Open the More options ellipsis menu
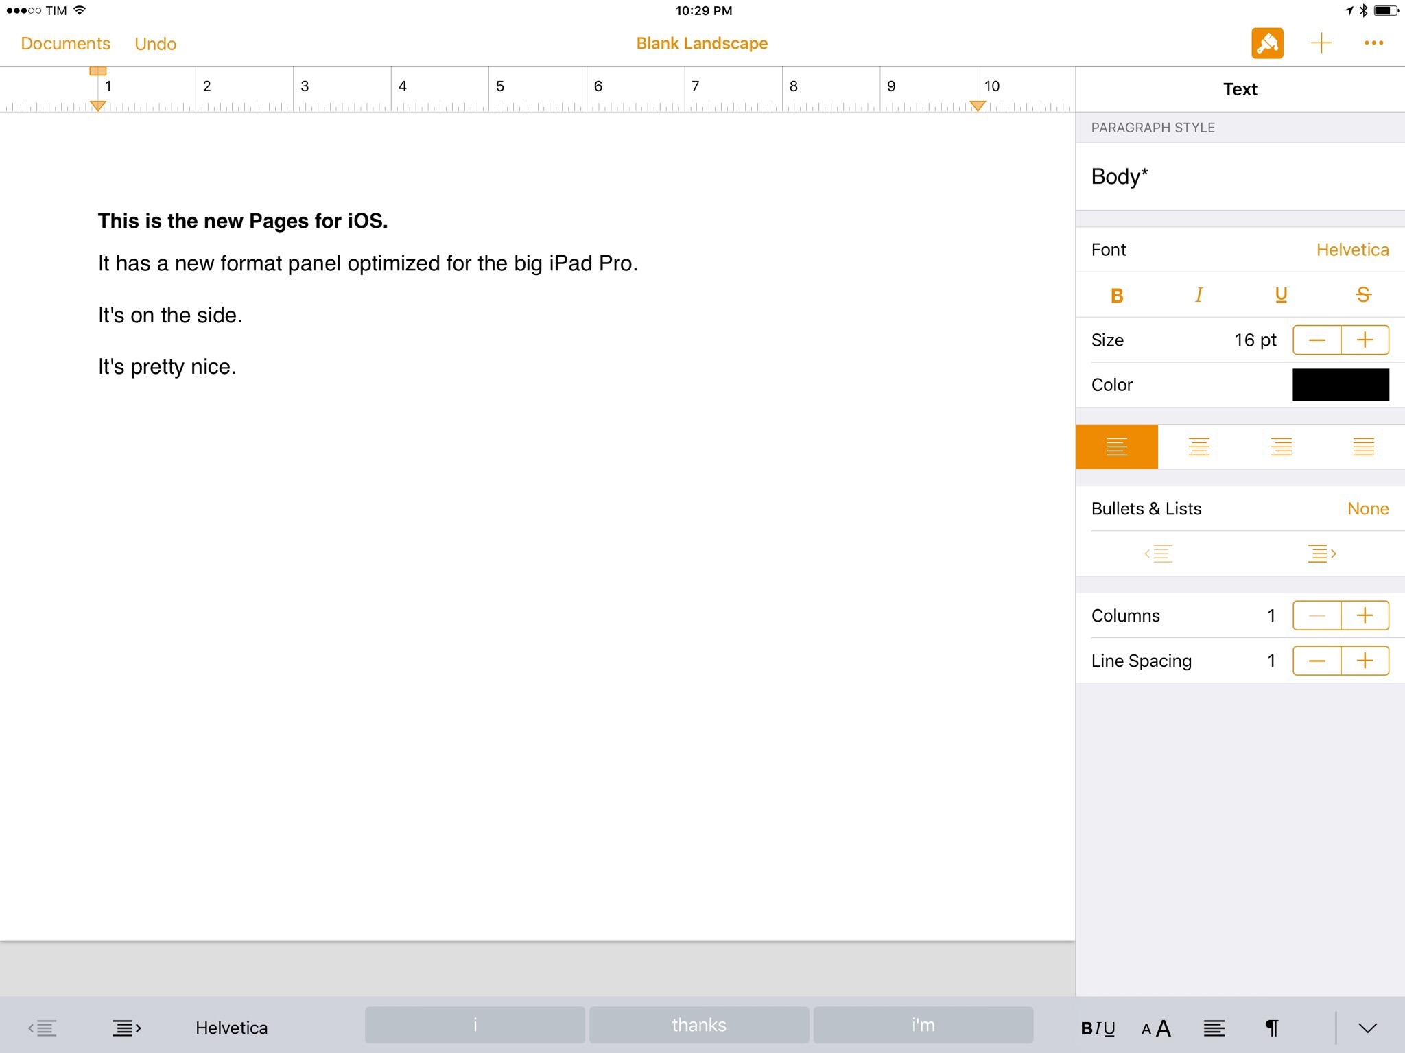The image size is (1405, 1053). click(1373, 43)
